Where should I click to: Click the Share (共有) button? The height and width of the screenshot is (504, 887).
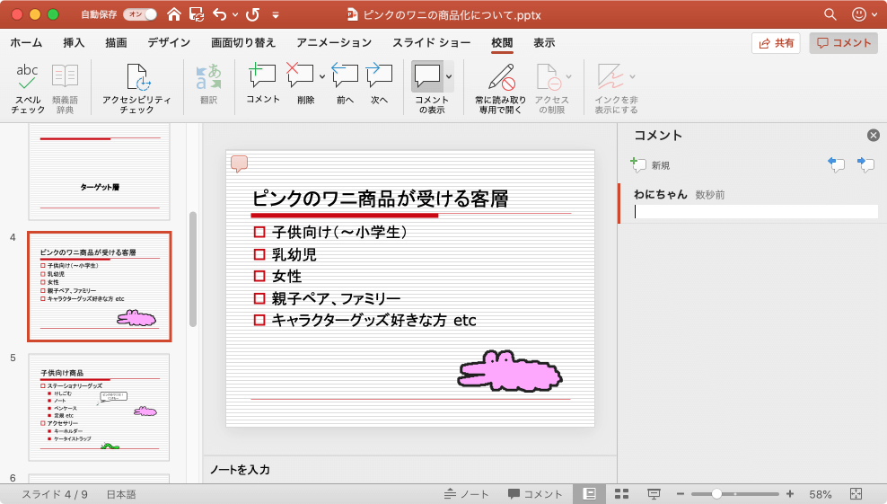pyautogui.click(x=776, y=43)
